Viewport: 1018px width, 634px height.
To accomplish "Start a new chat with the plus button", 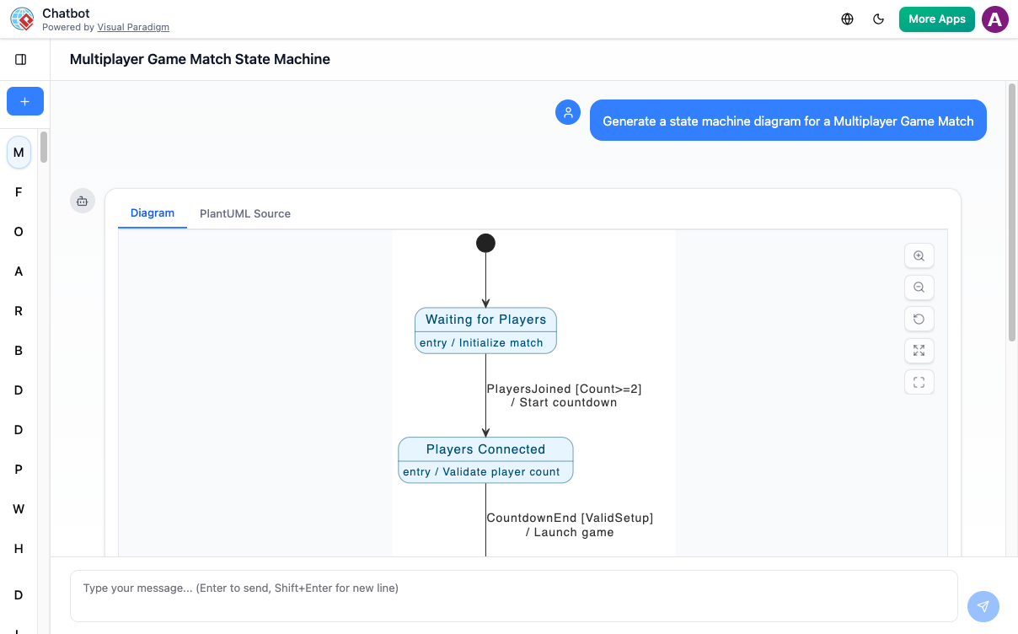I will tap(24, 101).
